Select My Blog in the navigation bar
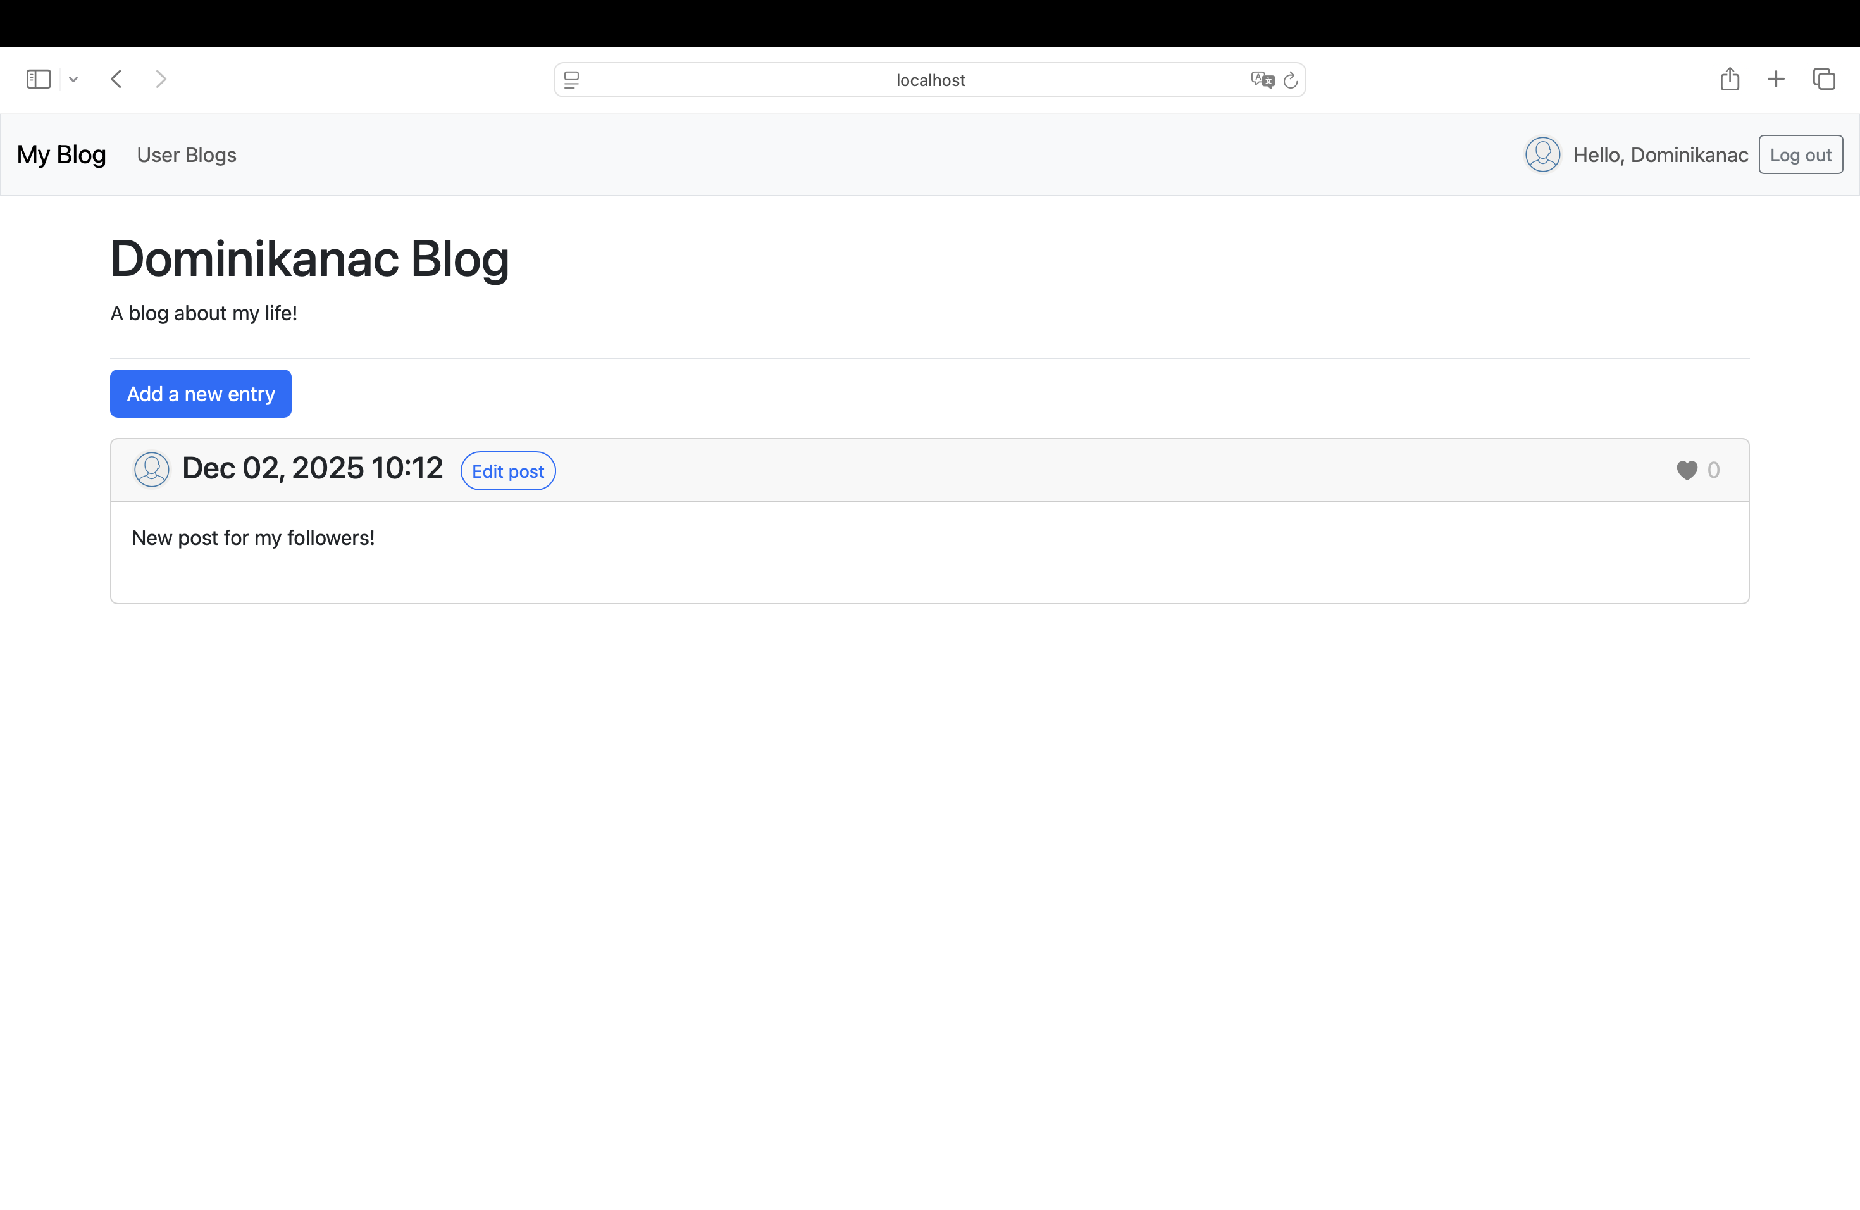 coord(61,154)
